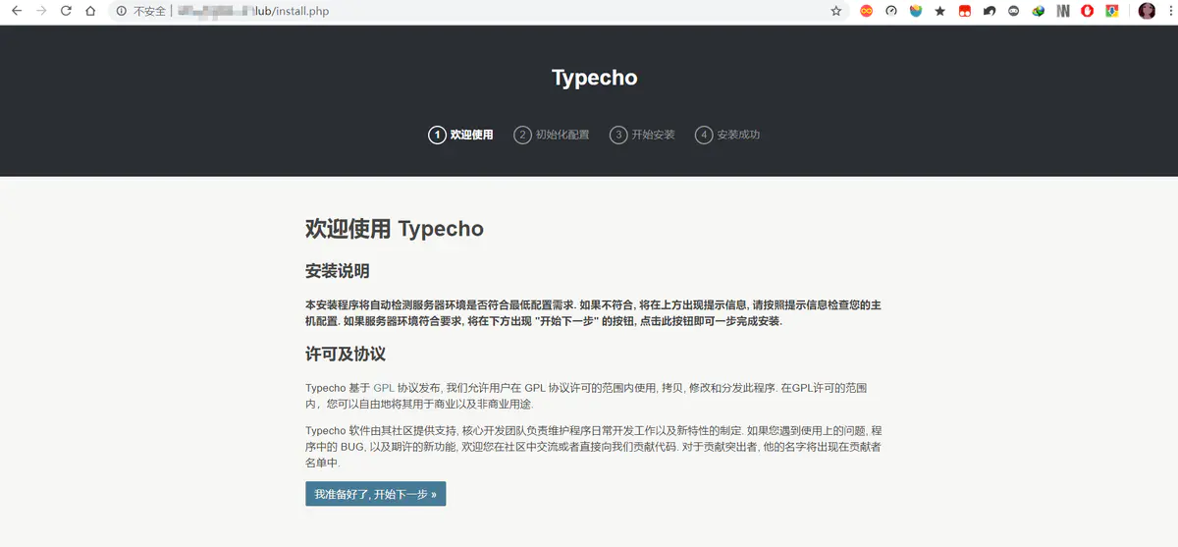
Task: Click the browser forward arrow
Action: [41, 11]
